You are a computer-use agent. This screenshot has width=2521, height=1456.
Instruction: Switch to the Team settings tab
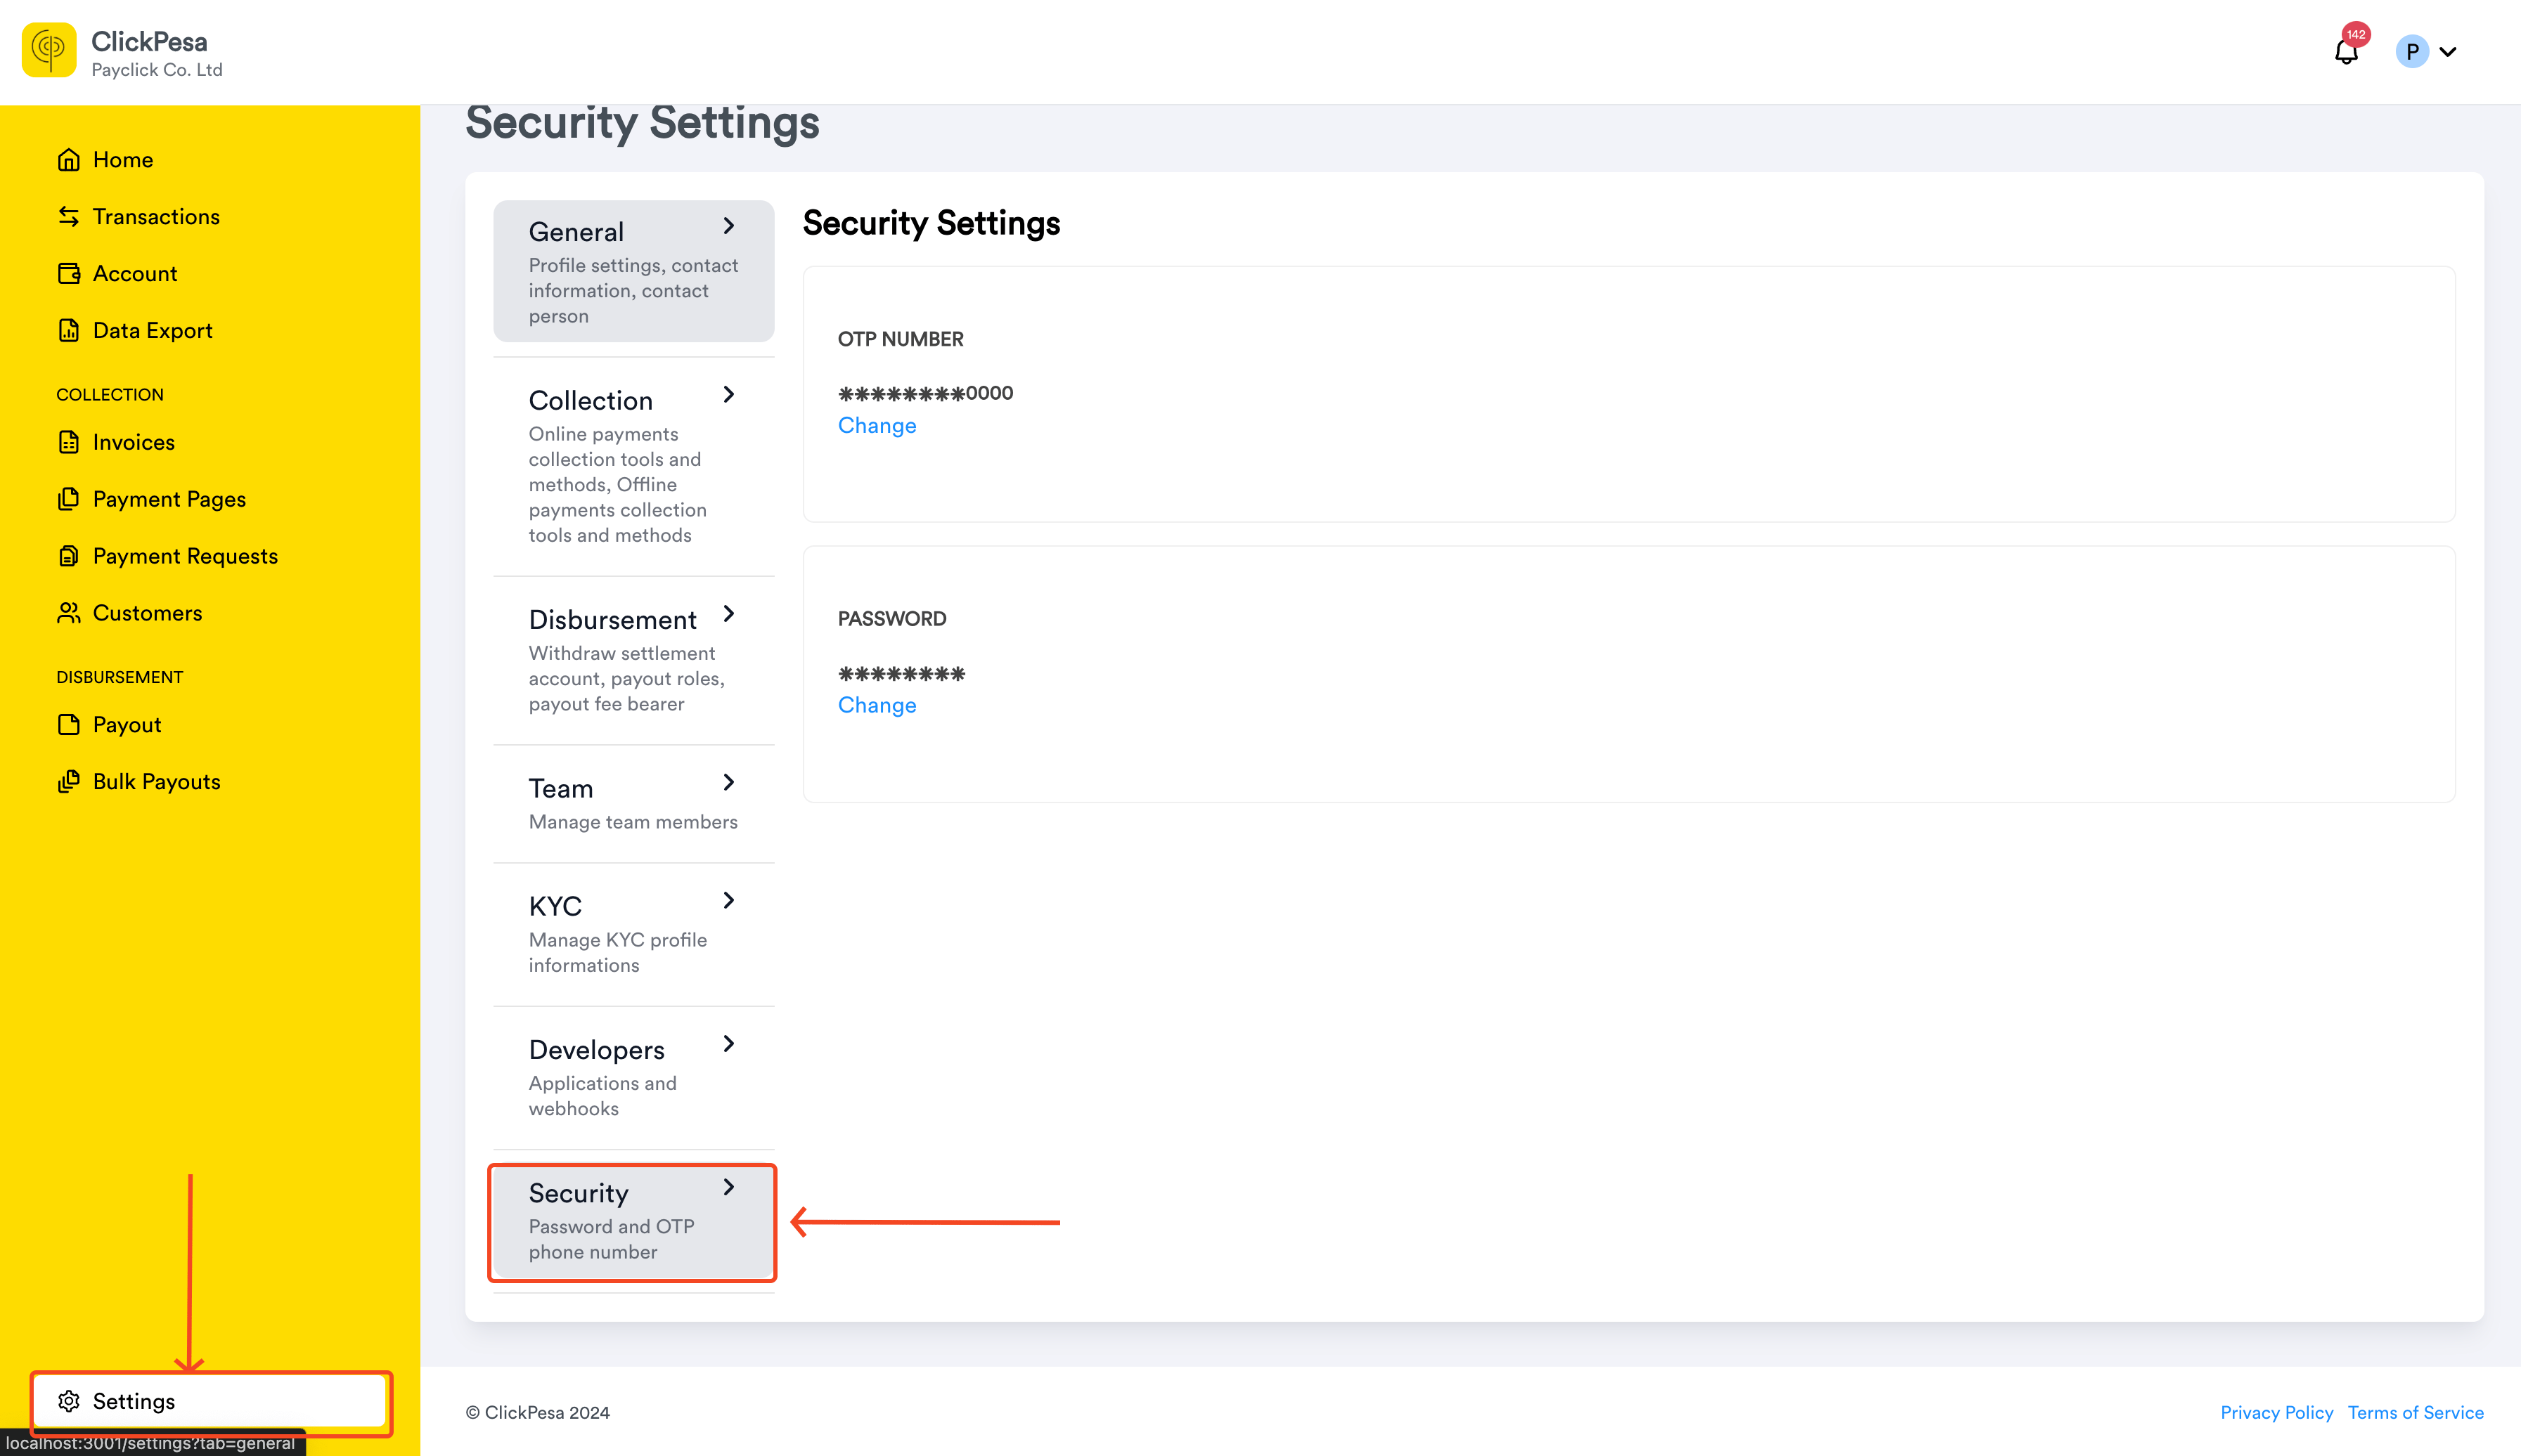[x=633, y=804]
